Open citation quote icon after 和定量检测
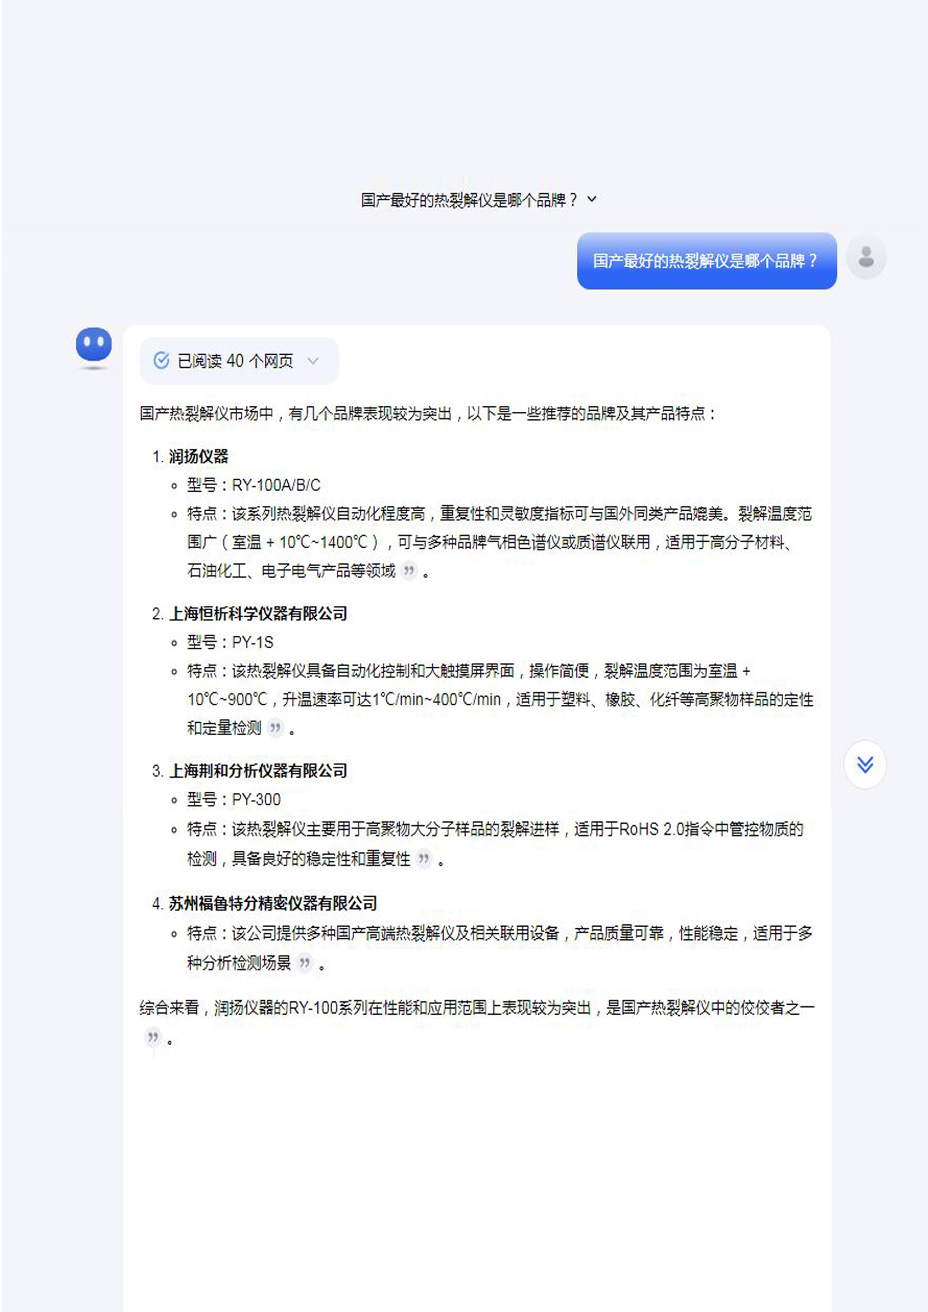 275,727
